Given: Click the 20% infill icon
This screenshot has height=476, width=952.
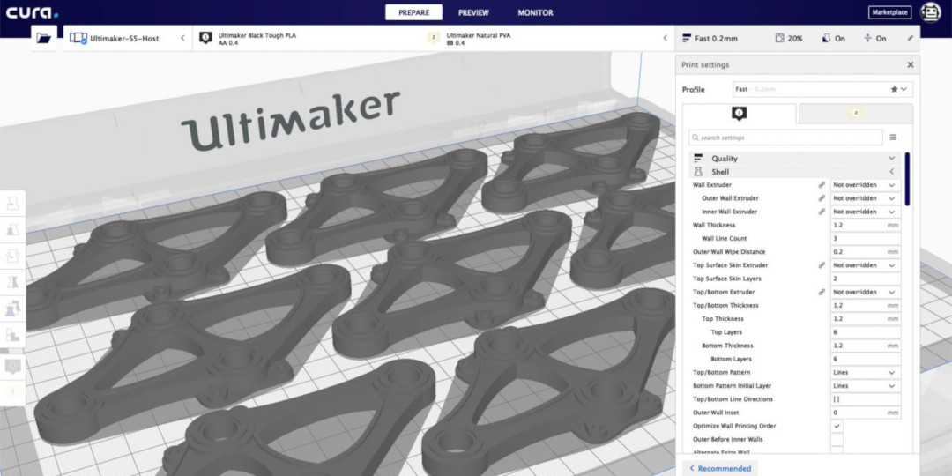Looking at the screenshot, I should 779,38.
